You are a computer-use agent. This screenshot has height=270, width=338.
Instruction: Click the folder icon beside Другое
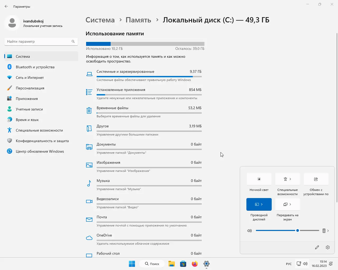[89, 128]
